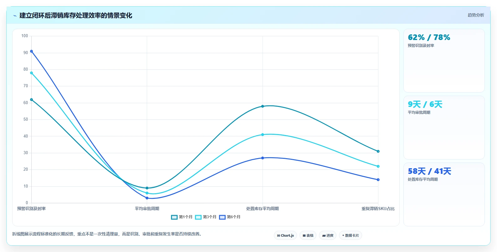Viewport: 497px width, 252px height.
Task: Click 第1个月 data point at 62
Action: pyautogui.click(x=31, y=100)
